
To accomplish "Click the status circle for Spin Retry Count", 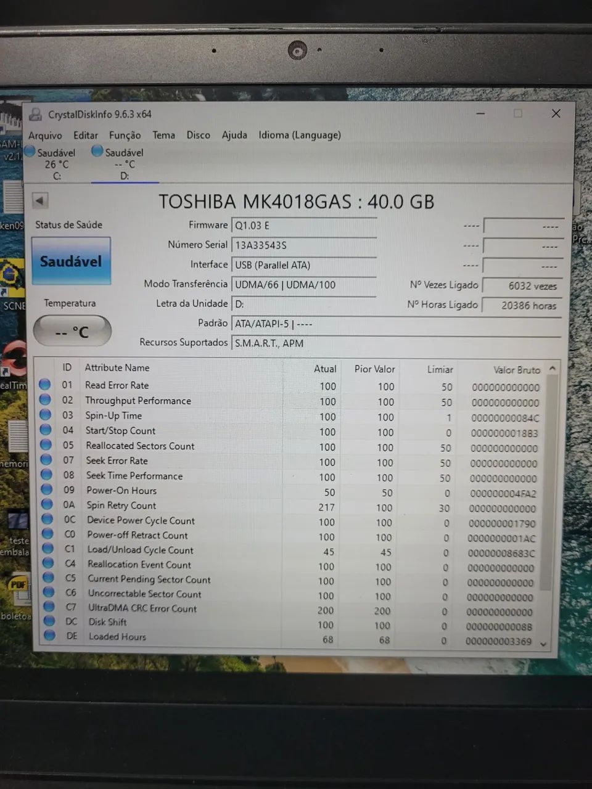I will coord(47,504).
